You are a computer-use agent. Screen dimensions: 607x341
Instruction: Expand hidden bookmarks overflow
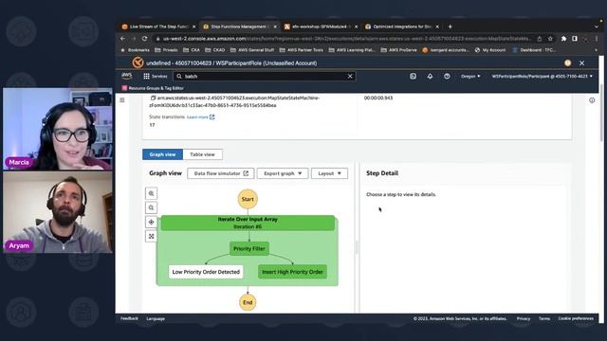596,50
